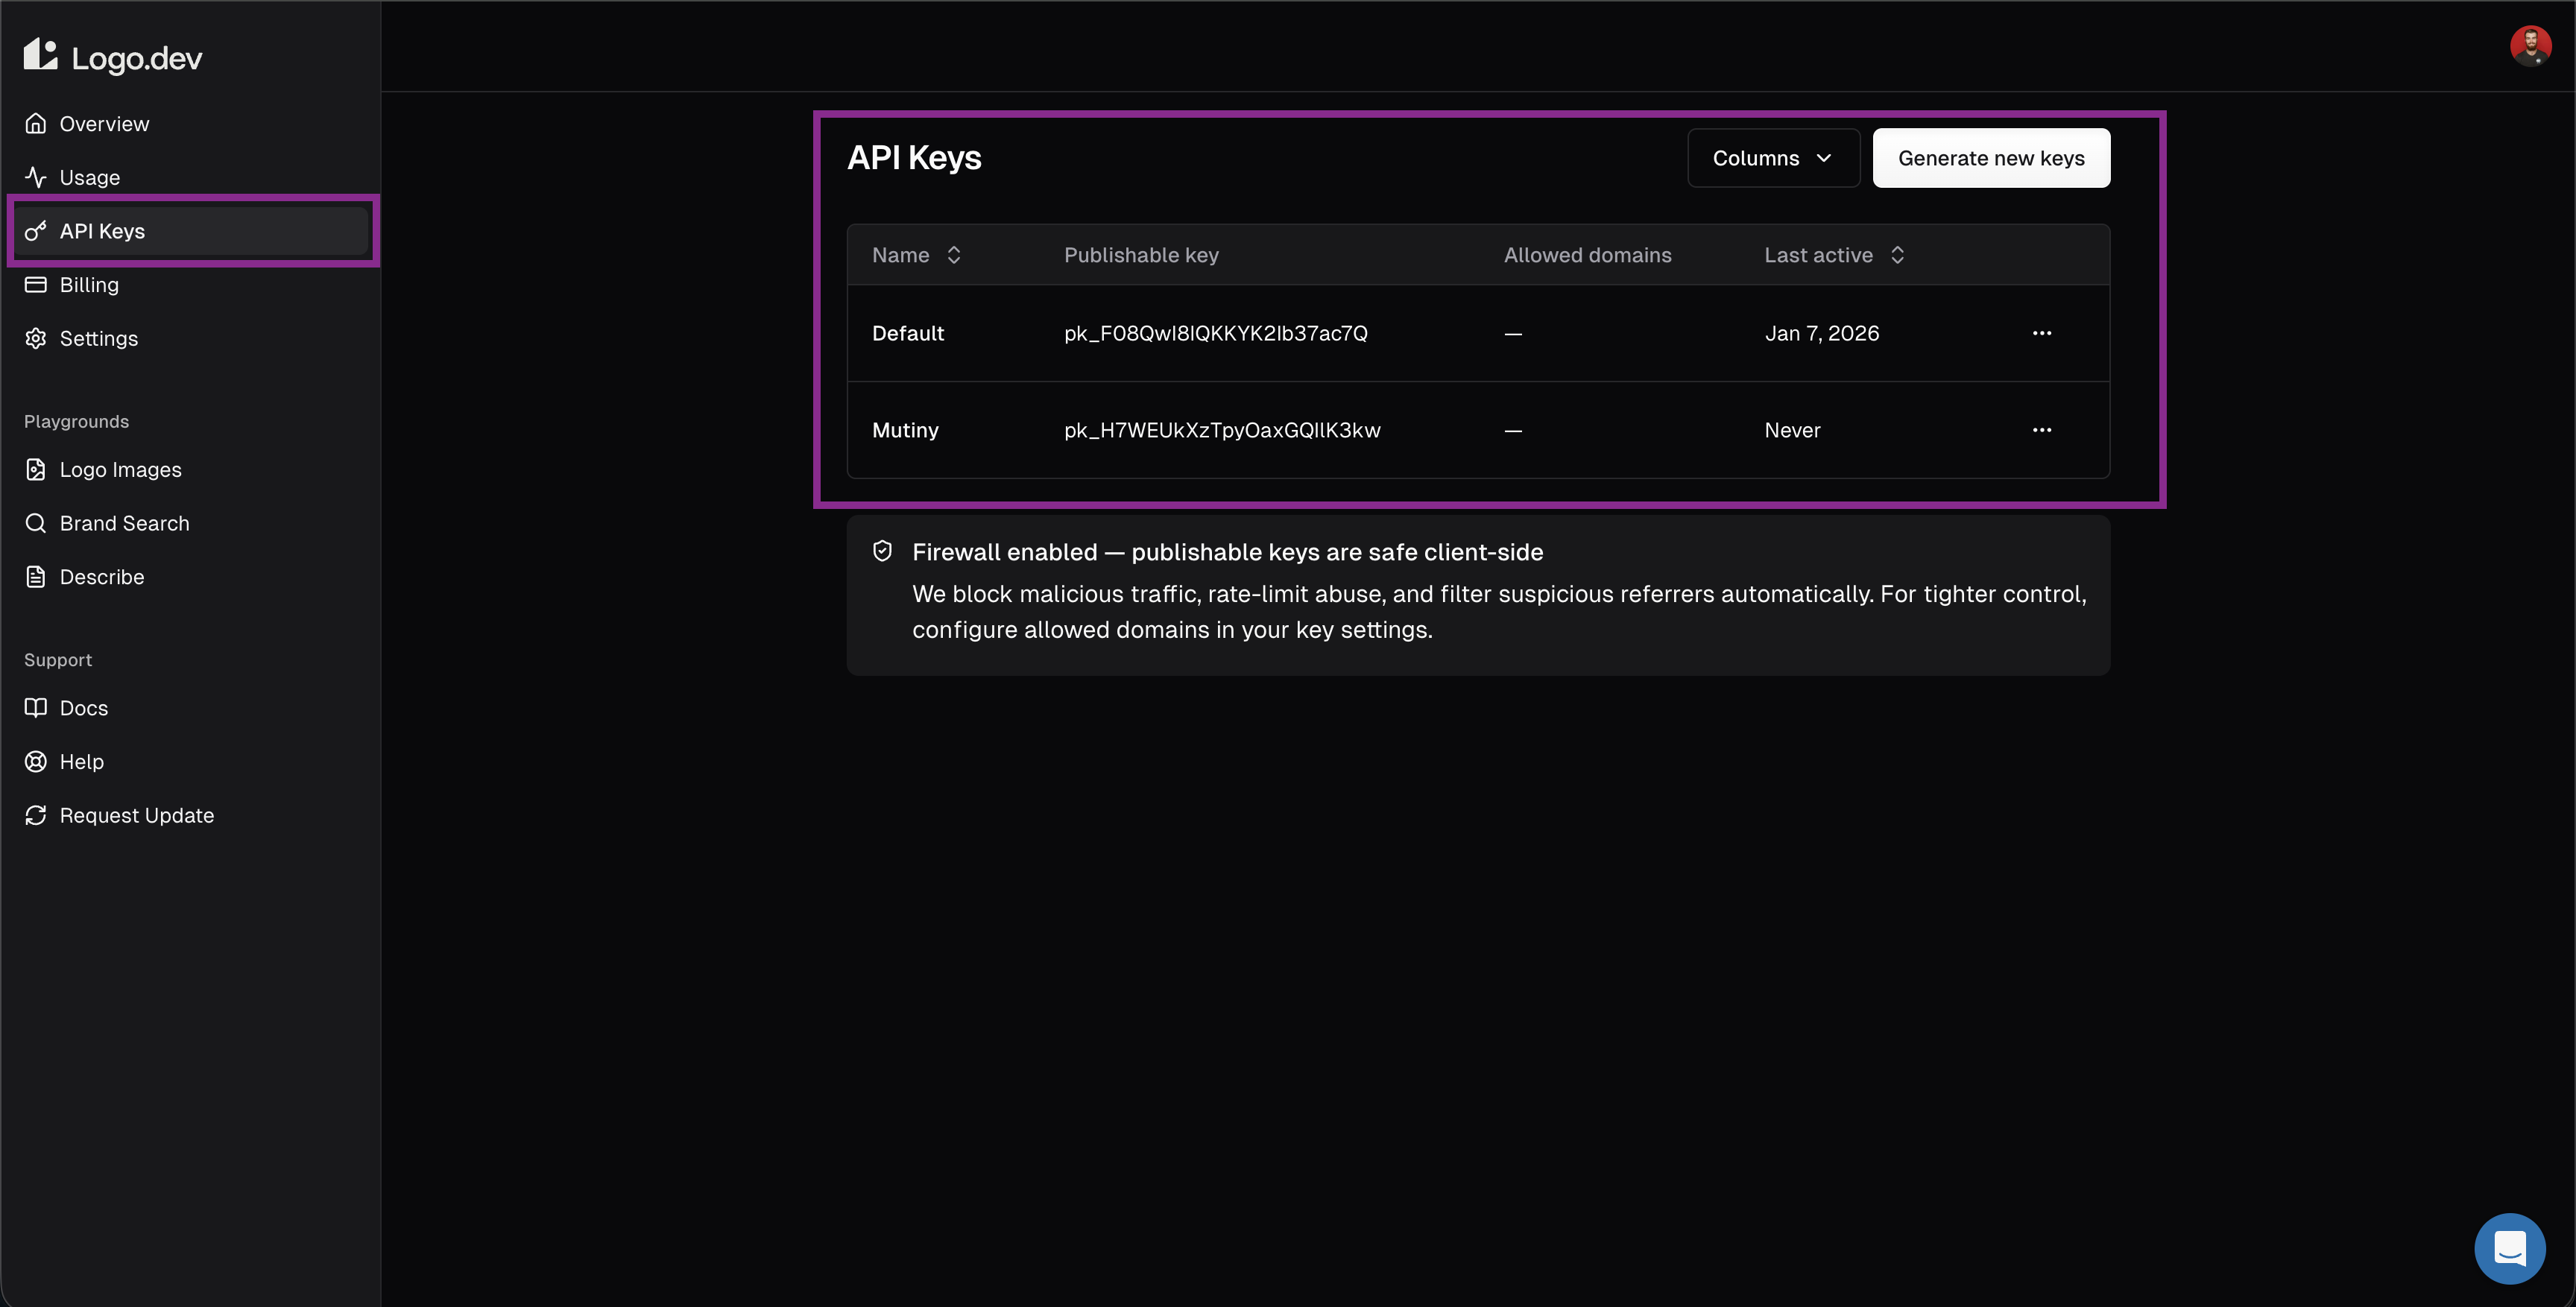Click the Playgrounds section label
The image size is (2576, 1307).
(x=76, y=421)
